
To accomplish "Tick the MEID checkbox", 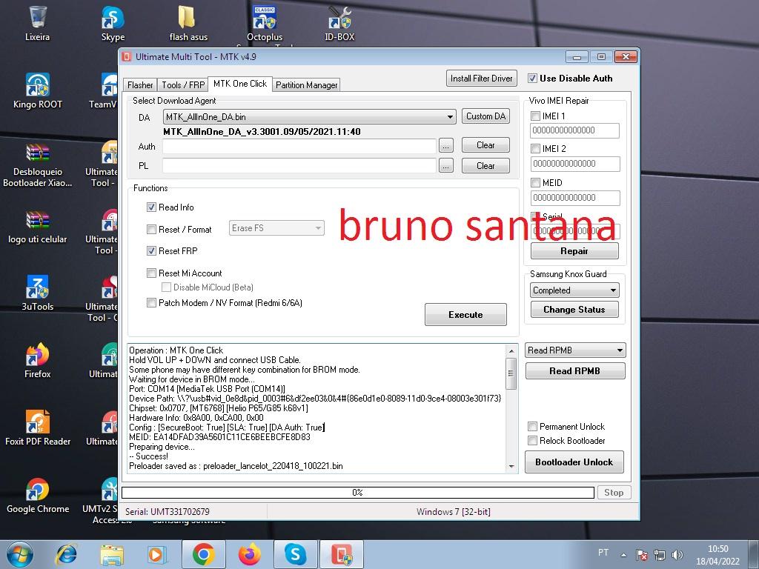I will [535, 183].
